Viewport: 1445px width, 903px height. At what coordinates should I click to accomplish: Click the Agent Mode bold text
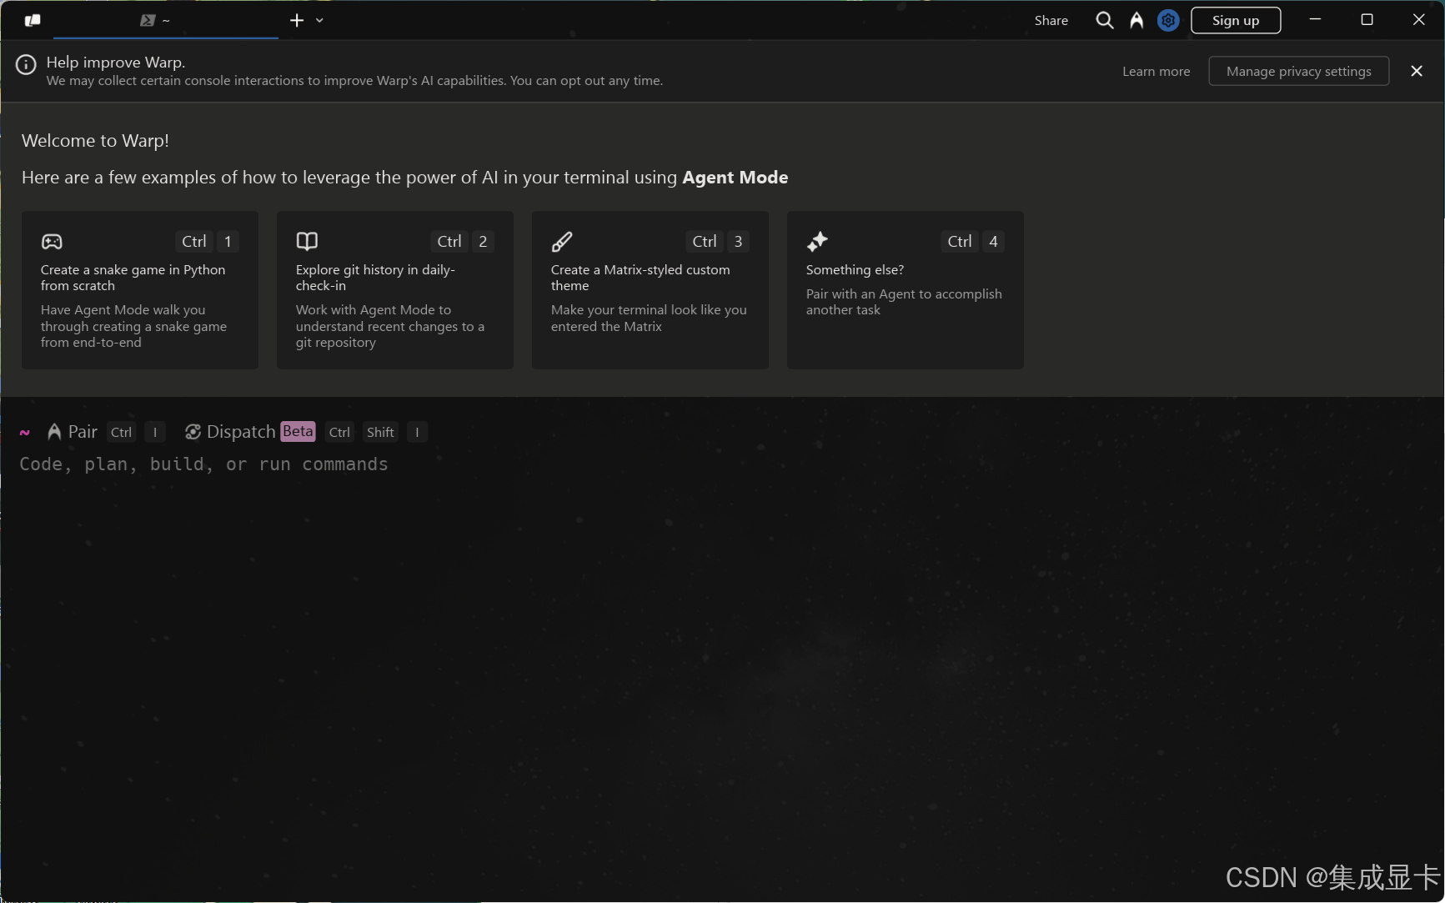[x=735, y=178]
